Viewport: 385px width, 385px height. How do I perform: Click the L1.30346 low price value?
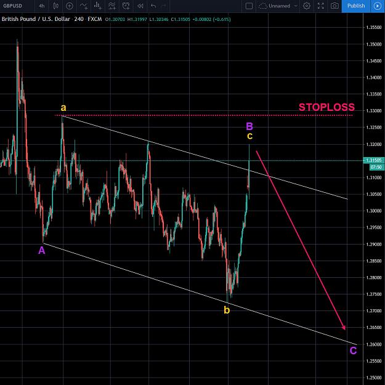point(158,19)
